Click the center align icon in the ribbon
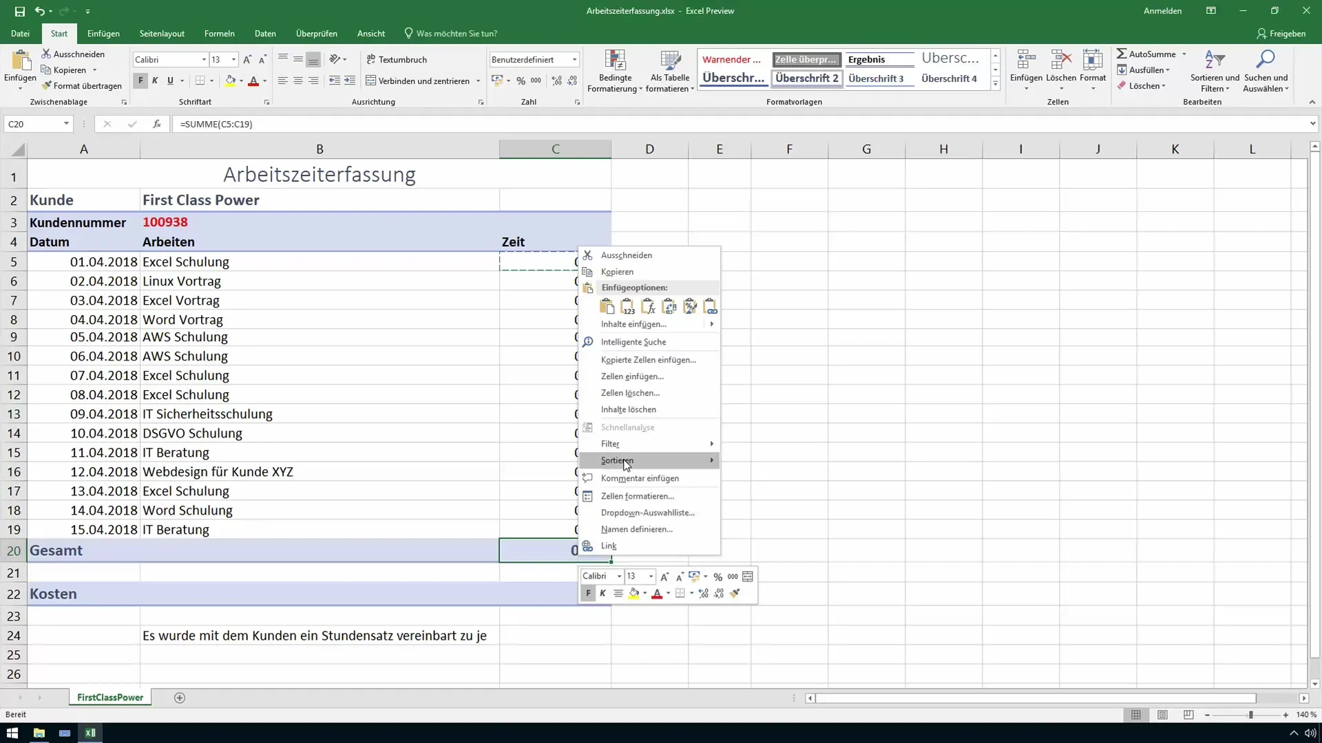 298,80
